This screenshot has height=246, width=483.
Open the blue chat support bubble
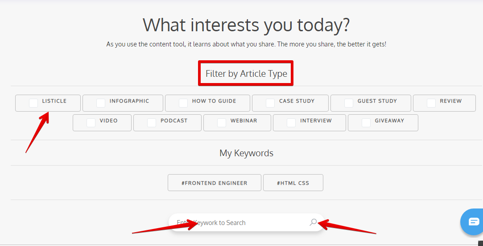473,221
